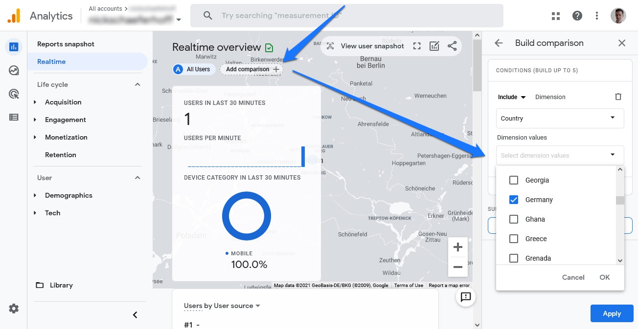Click the search magnifier icon
Screen dimensions: 638x329
pos(207,16)
